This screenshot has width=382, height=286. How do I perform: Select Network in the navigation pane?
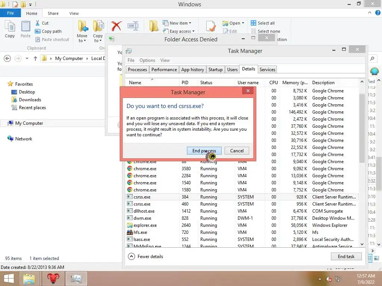point(20,139)
